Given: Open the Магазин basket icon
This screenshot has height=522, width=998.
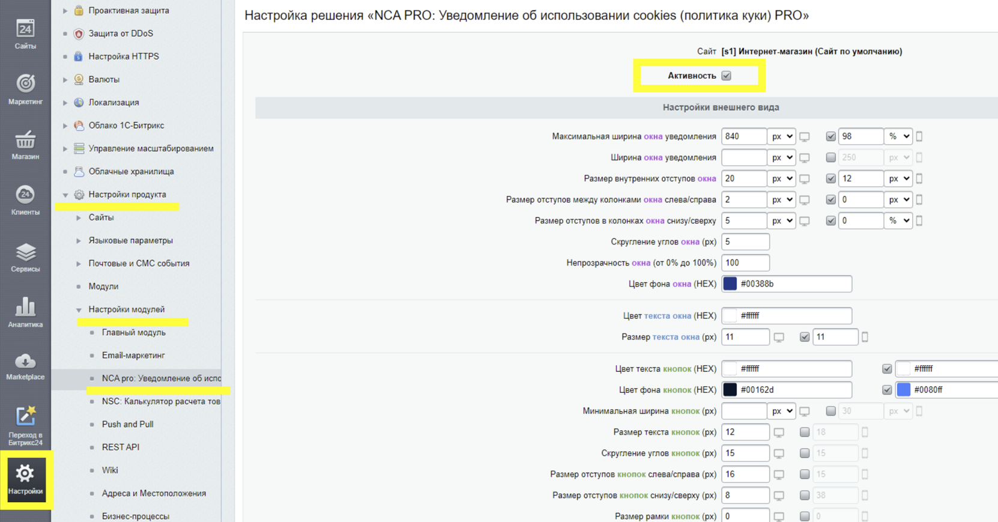Looking at the screenshot, I should click(x=25, y=145).
